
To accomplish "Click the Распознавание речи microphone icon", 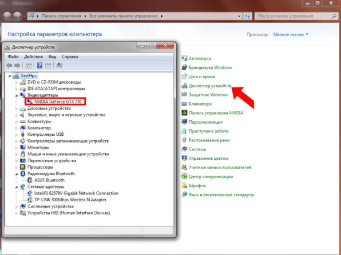I will point(184,140).
